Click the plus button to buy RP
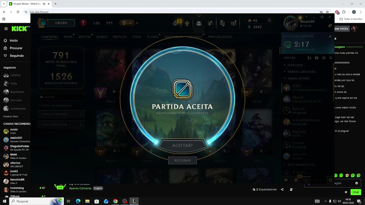Image resolution: width=365 pixels, height=205 pixels. pyautogui.click(x=269, y=20)
